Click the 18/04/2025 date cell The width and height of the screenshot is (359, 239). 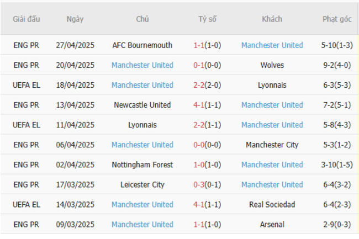pos(75,85)
